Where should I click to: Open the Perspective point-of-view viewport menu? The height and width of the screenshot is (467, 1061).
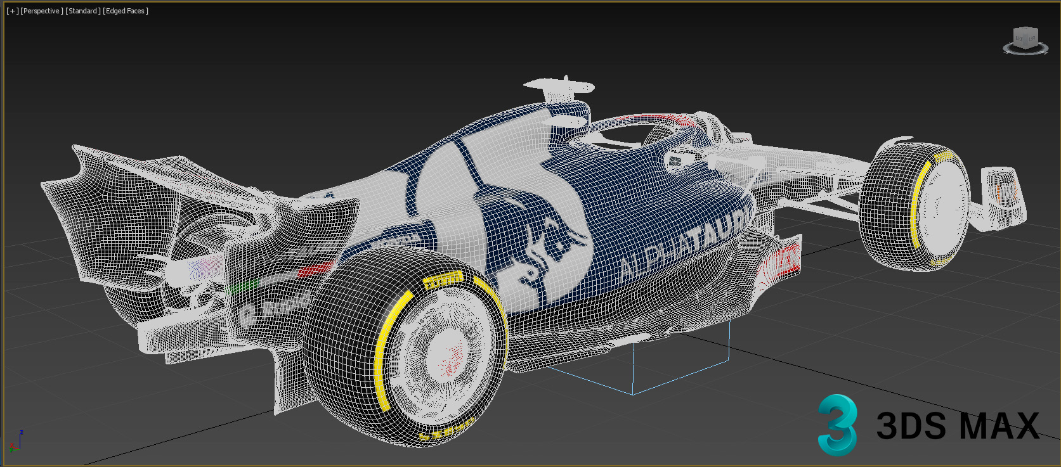42,11
